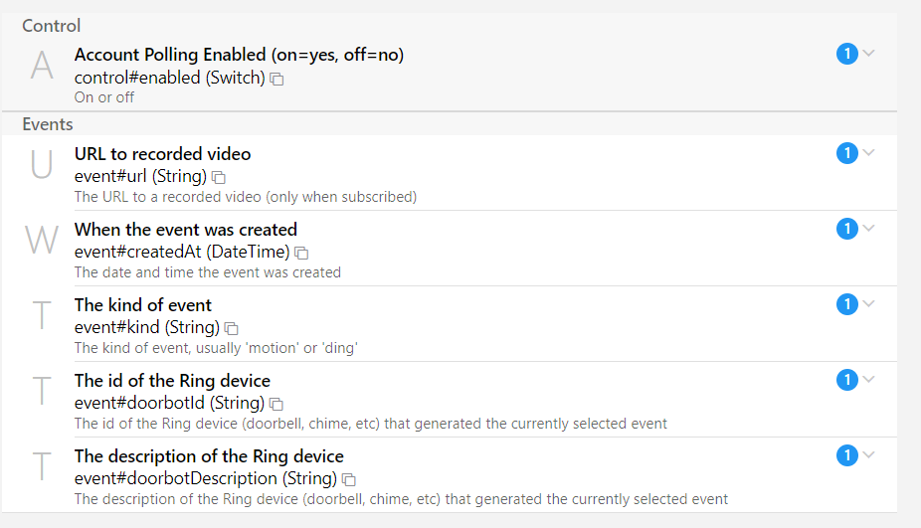Screen dimensions: 921x528
Task: Copy the event#createdAt channel ID
Action: [301, 253]
